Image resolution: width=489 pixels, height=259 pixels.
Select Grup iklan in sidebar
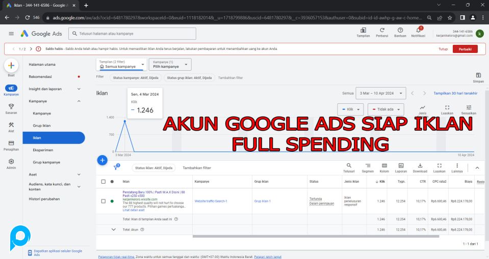(x=42, y=125)
